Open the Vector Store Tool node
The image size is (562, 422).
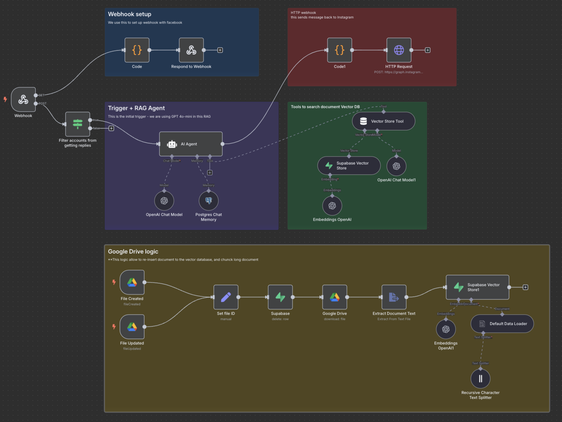383,121
